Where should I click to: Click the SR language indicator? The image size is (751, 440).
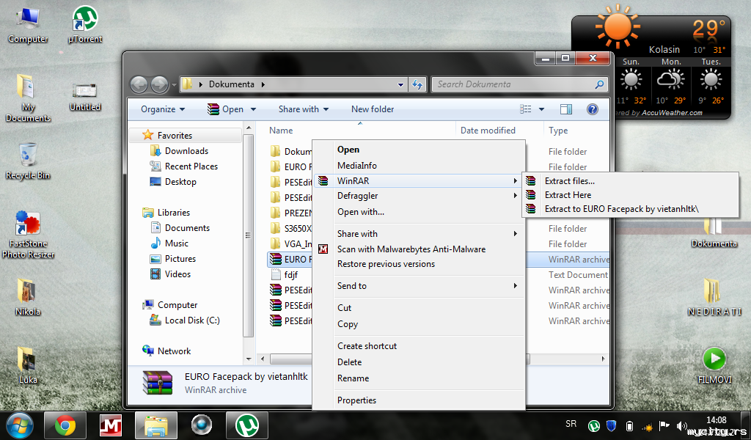point(571,424)
